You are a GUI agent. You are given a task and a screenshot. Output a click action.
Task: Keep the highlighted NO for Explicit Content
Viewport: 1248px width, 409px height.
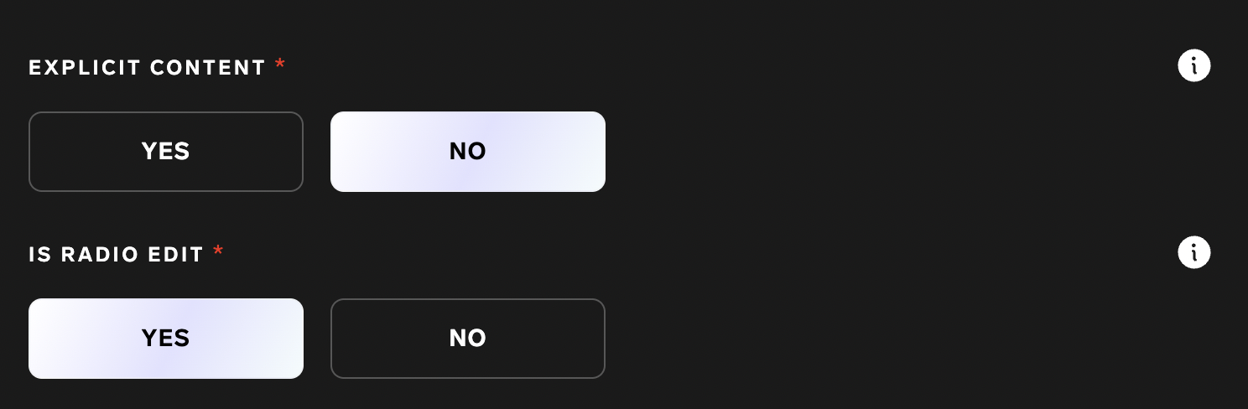tap(468, 152)
